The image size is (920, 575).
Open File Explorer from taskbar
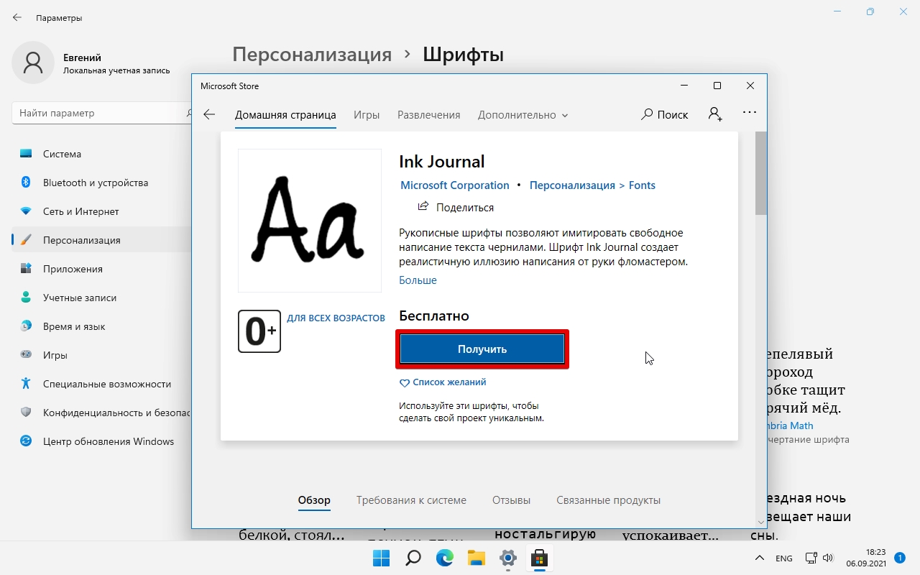pos(477,558)
